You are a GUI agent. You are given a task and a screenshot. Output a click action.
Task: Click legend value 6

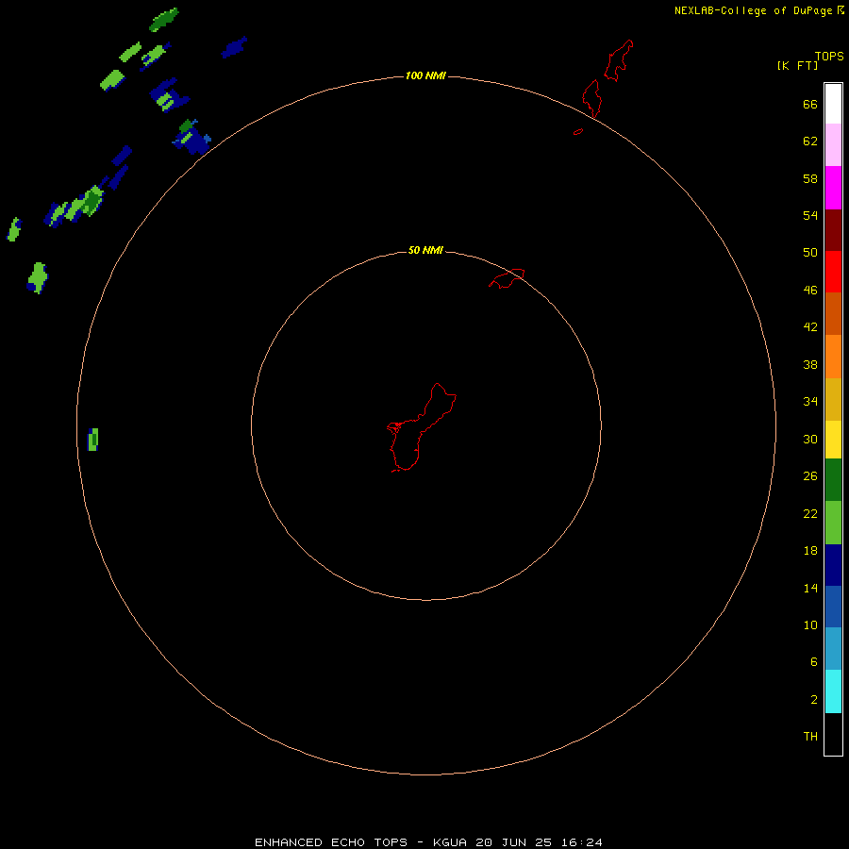click(x=813, y=662)
